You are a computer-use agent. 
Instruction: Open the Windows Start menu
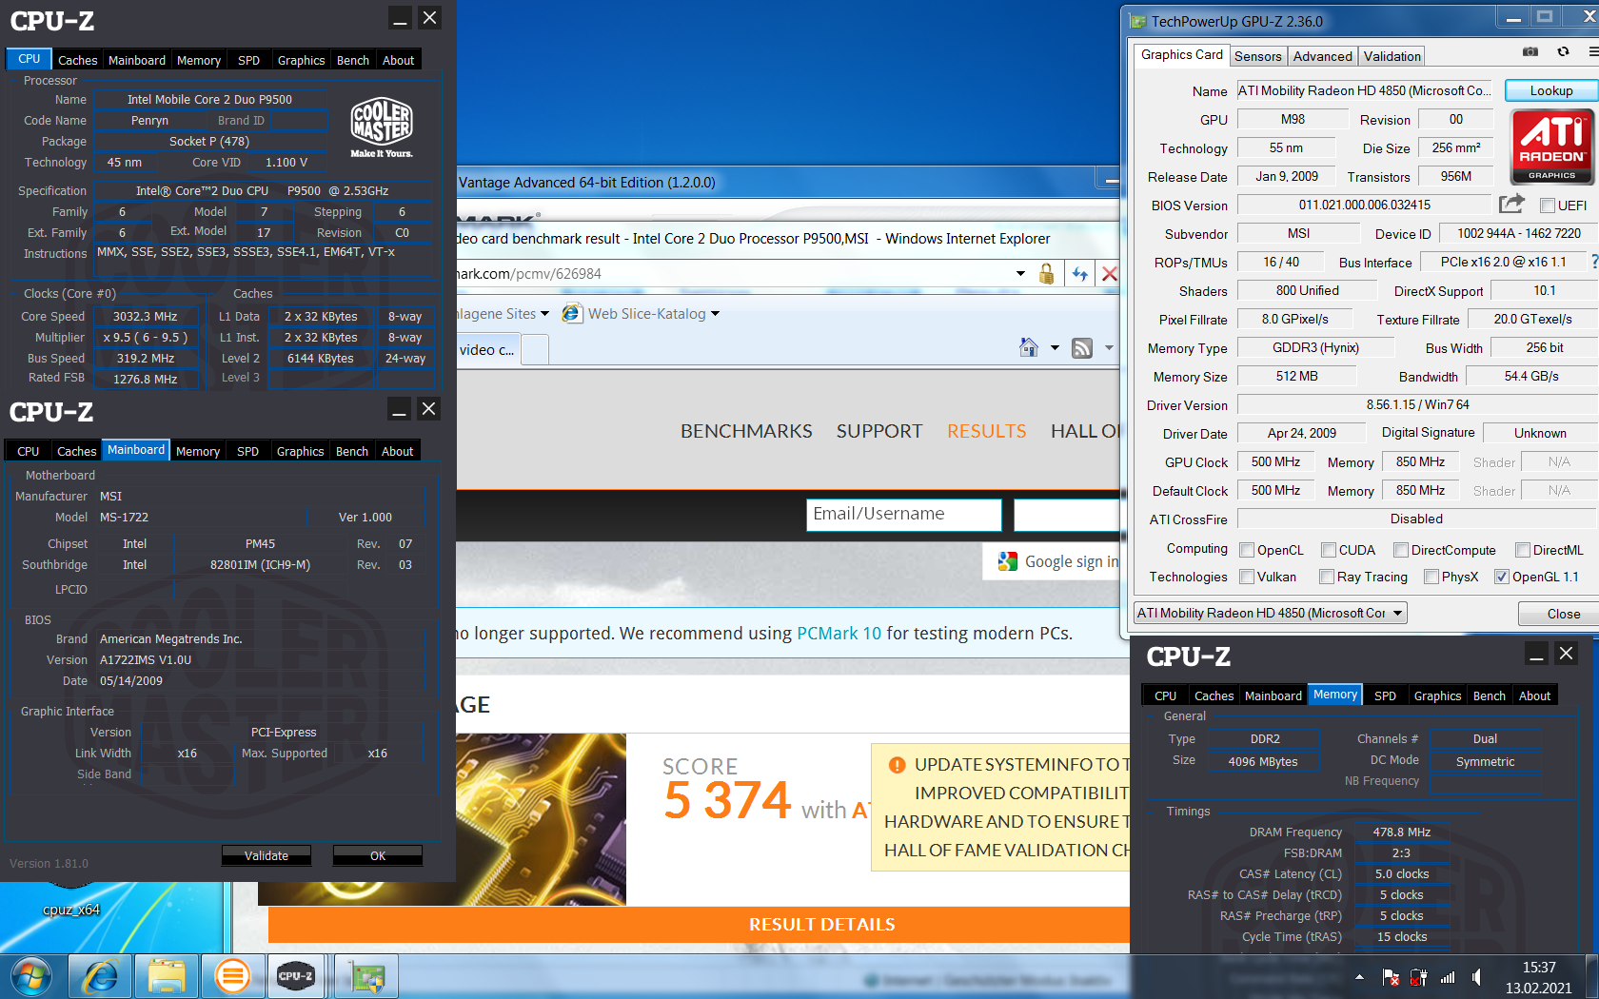[x=31, y=976]
